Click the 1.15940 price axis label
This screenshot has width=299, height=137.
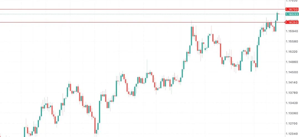coord(292,31)
